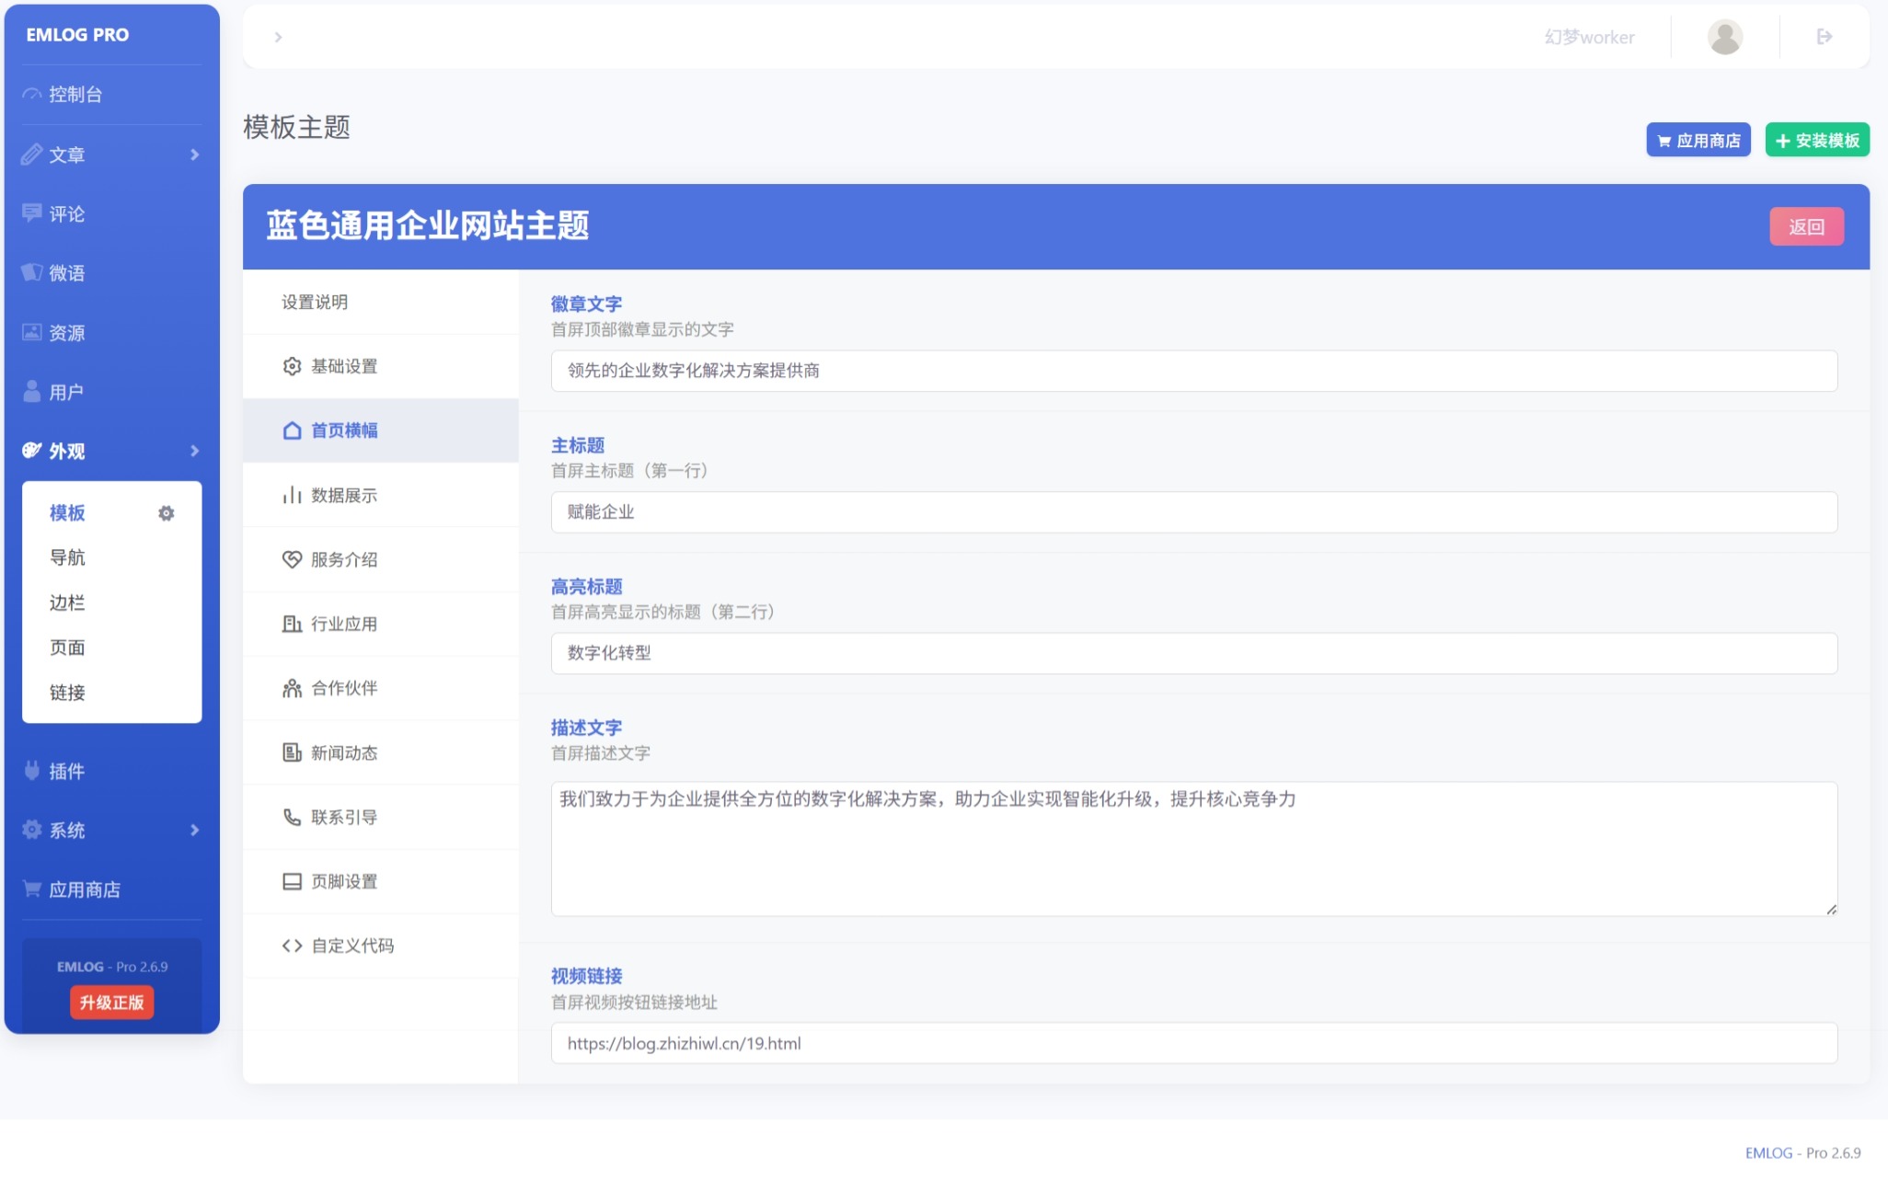Expand the 系统 sidebar menu chevron
Image resolution: width=1888 pixels, height=1181 pixels.
(x=194, y=830)
